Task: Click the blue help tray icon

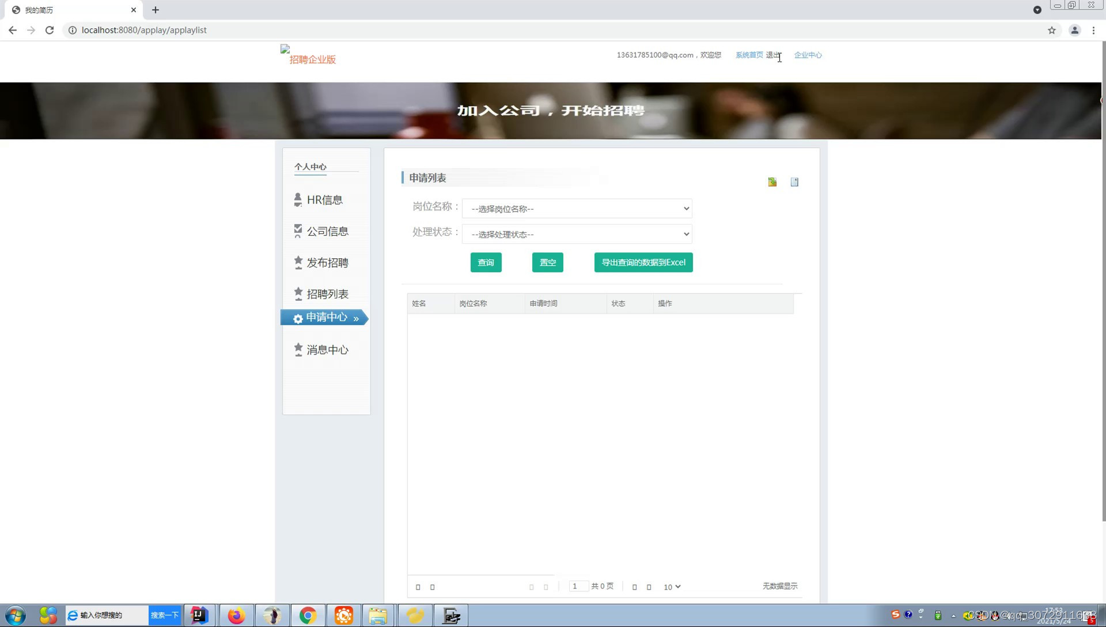Action: (908, 614)
